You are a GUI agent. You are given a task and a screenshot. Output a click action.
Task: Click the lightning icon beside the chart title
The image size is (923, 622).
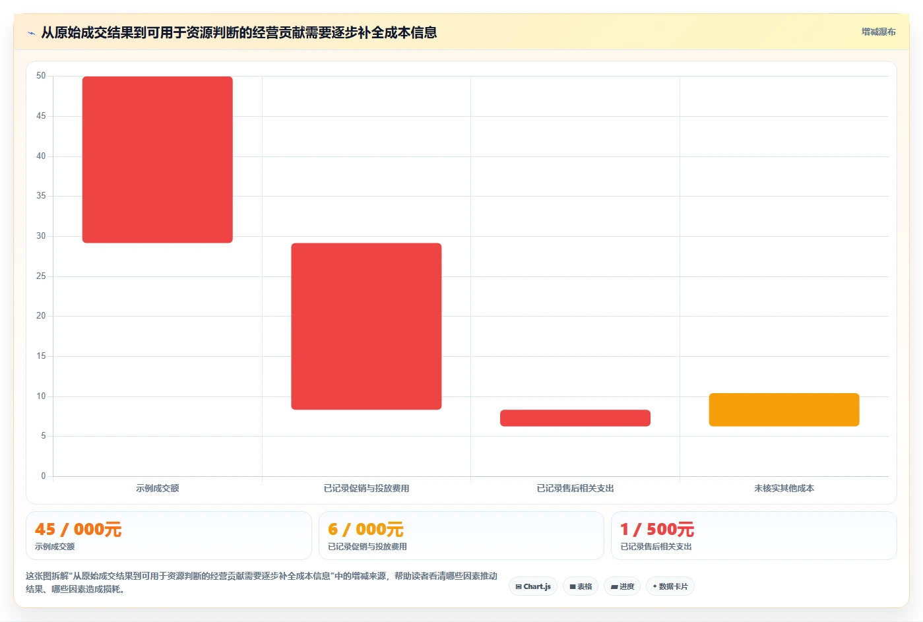[31, 33]
